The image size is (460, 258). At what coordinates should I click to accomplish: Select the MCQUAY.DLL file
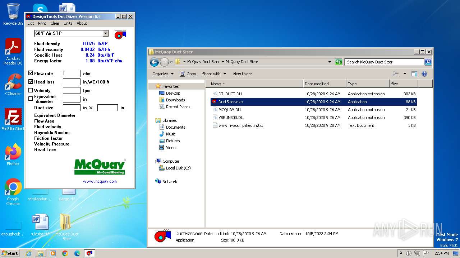[313, 110]
